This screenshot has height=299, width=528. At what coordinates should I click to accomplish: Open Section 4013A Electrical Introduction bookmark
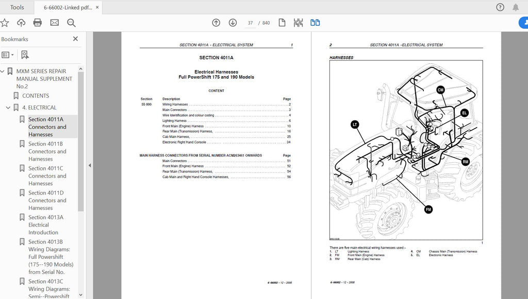tap(46, 225)
